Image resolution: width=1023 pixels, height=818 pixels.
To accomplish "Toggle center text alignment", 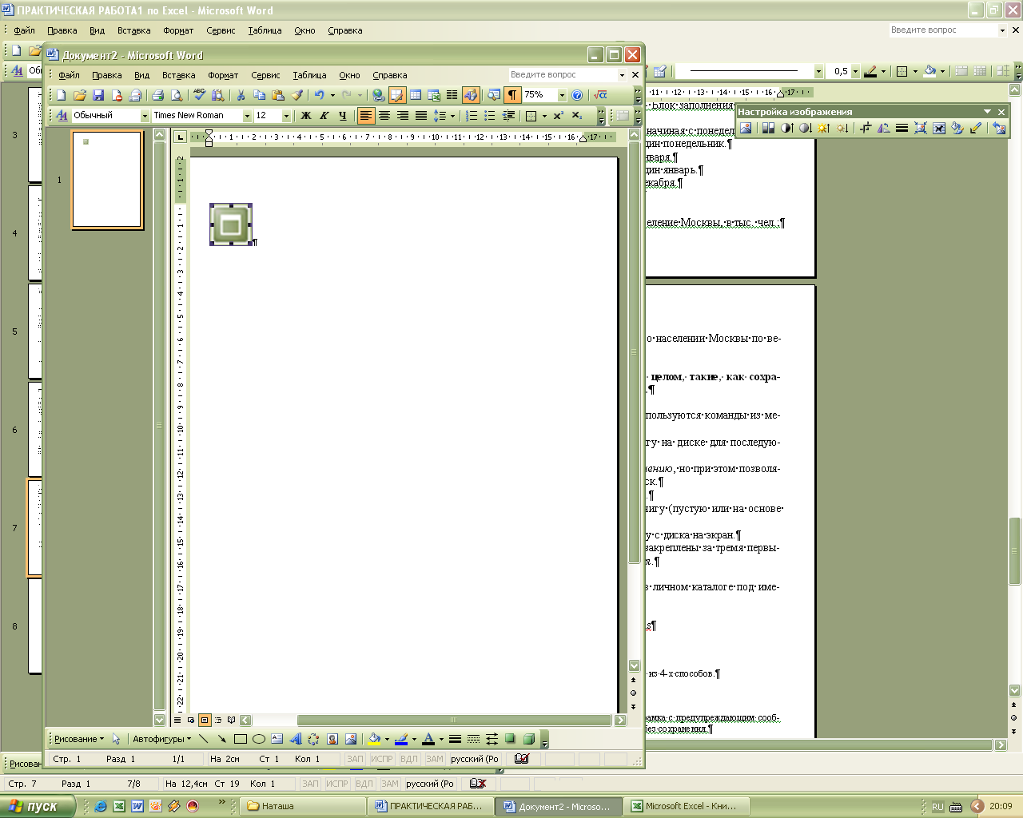I will pyautogui.click(x=384, y=116).
